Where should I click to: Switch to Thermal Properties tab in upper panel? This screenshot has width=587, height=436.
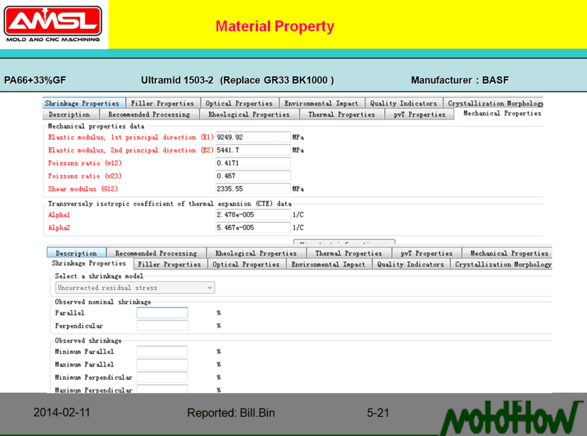342,114
